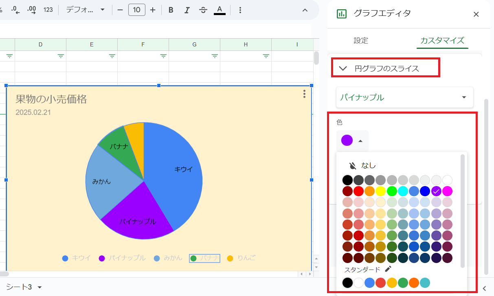Close the グラフエディタ panel
This screenshot has height=296, width=494.
tap(476, 14)
